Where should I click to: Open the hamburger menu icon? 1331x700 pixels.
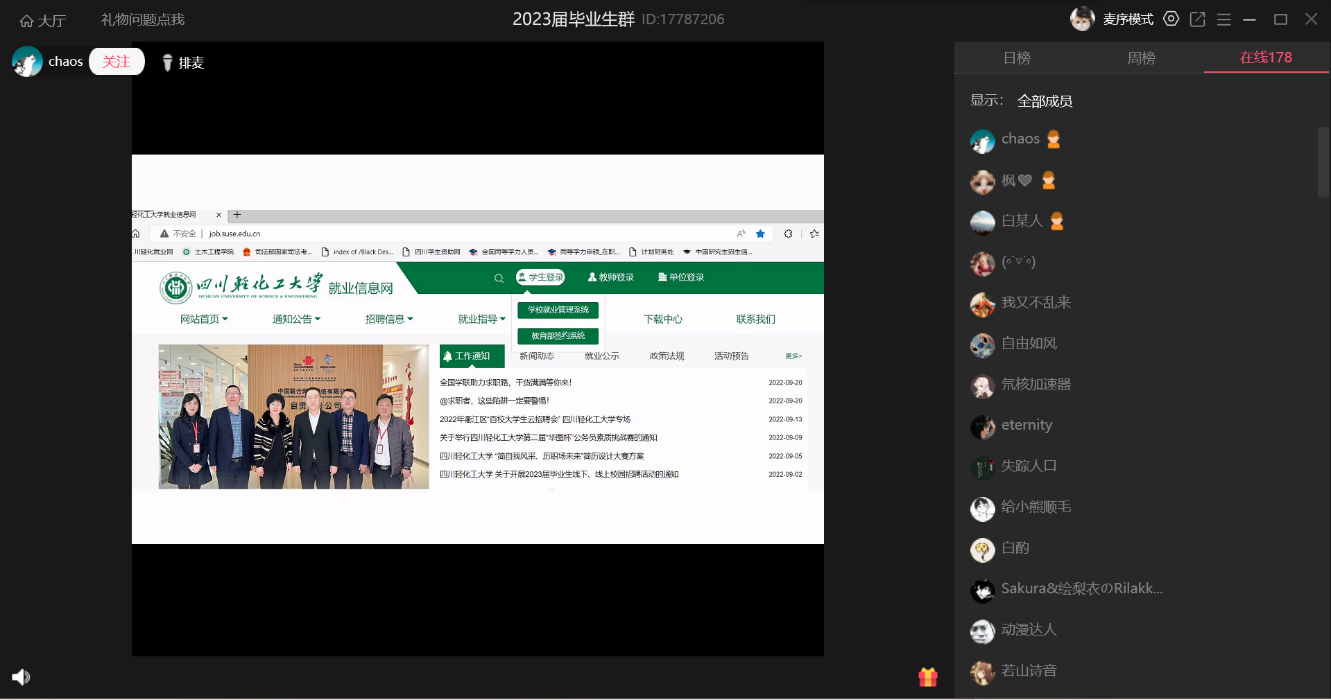[x=1223, y=19]
